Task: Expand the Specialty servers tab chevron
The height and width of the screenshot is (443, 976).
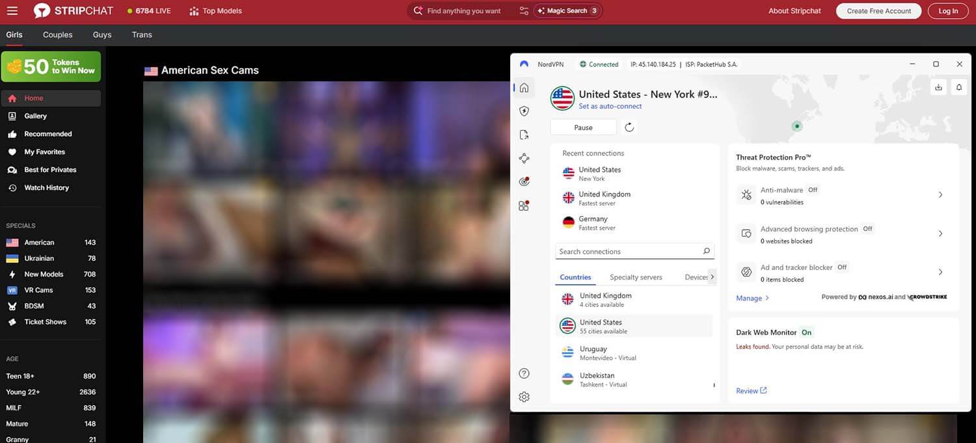Action: click(635, 276)
